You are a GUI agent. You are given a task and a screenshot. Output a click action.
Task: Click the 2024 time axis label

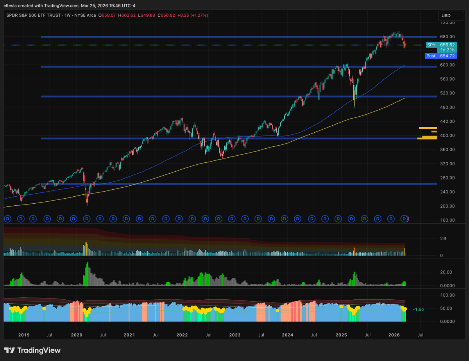point(287,335)
